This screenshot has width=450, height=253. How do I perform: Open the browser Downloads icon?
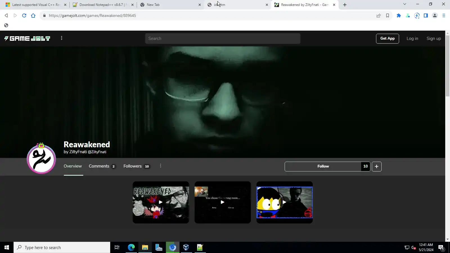pyautogui.click(x=417, y=15)
